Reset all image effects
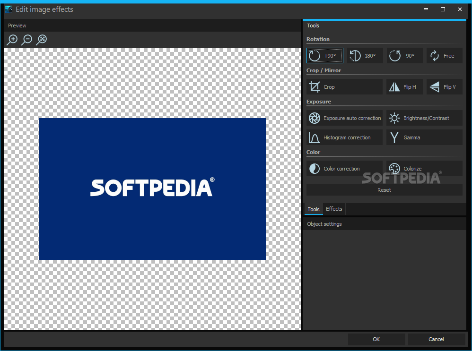Viewport: 472px width, 351px height. (385, 190)
